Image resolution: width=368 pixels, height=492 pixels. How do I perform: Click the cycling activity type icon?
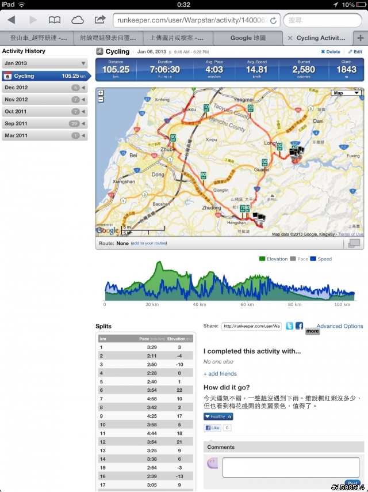[99, 51]
